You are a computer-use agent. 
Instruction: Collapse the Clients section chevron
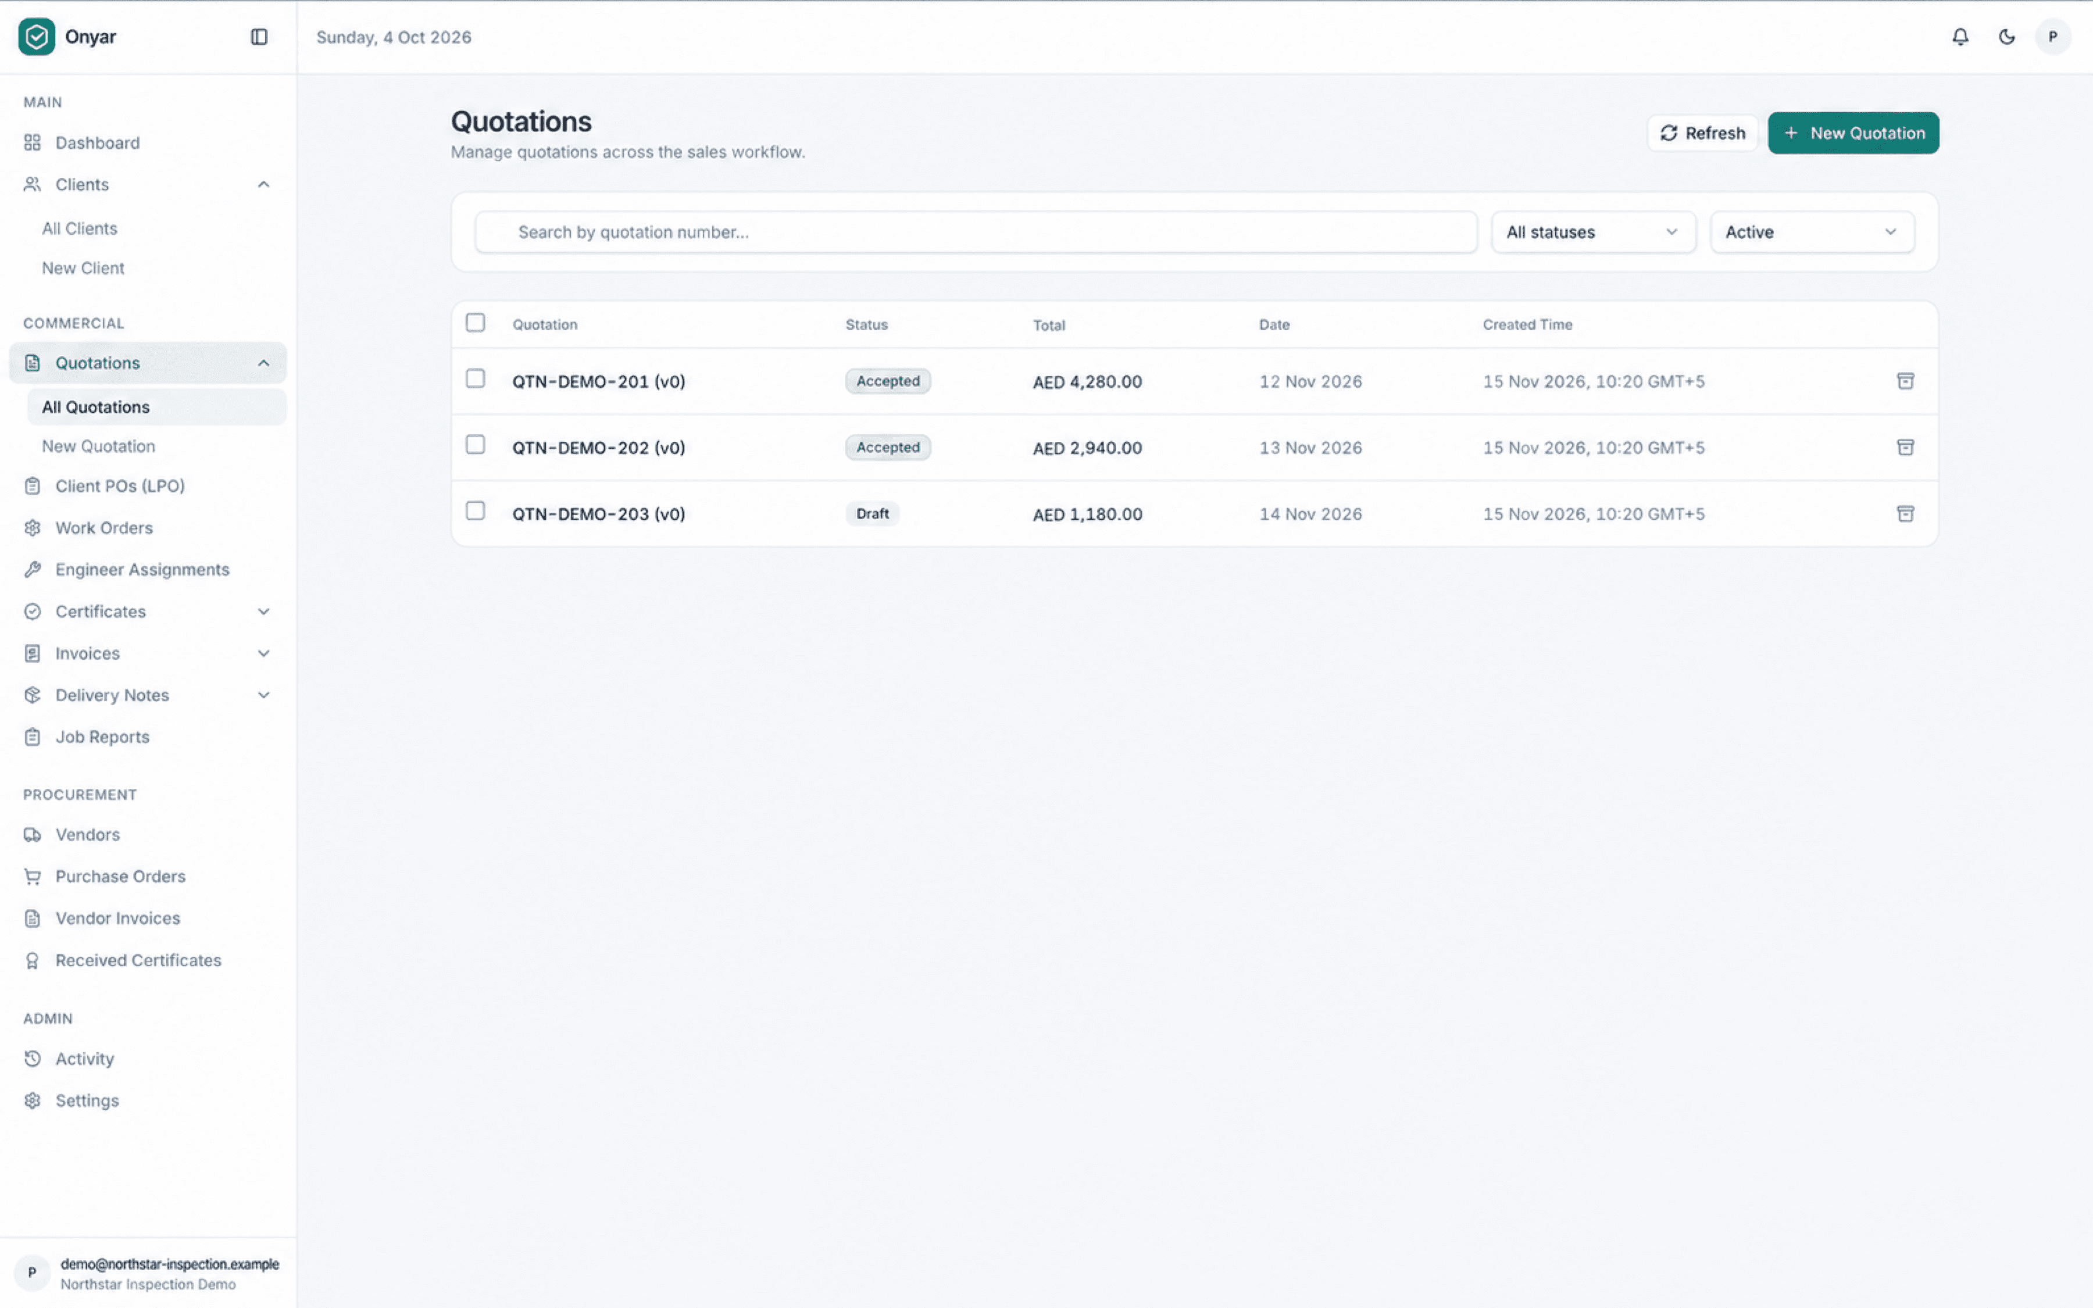(264, 184)
